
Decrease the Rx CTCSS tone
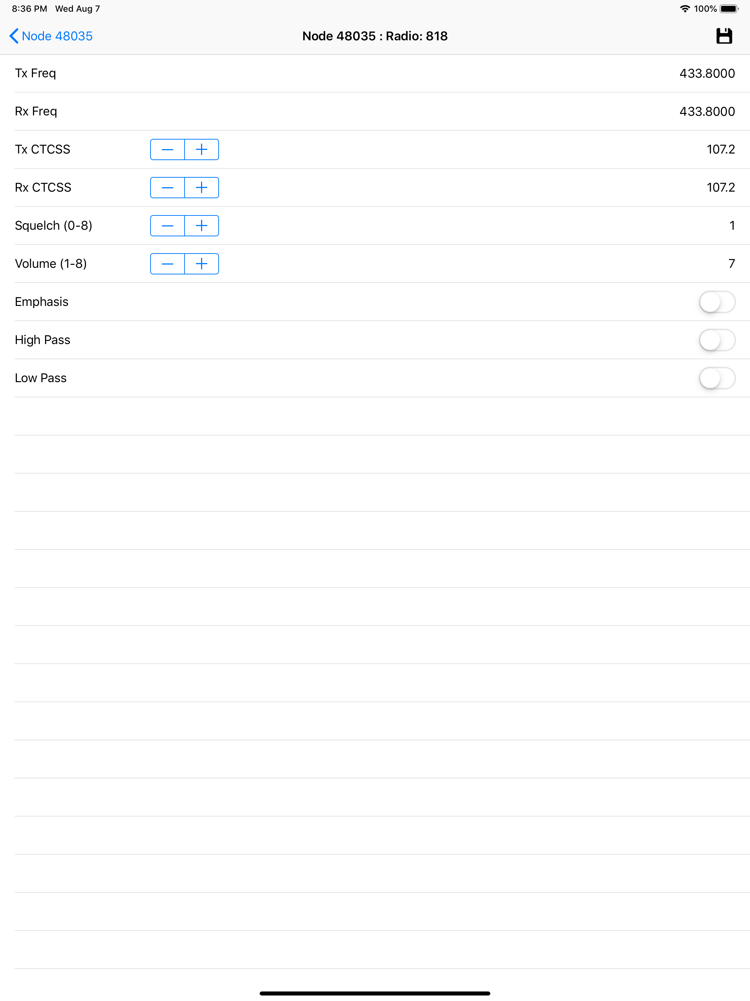point(167,187)
